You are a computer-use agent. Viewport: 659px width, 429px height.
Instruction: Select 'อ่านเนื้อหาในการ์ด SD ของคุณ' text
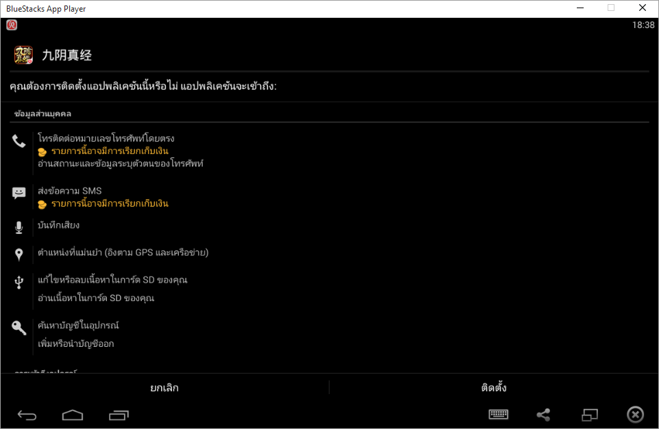96,298
